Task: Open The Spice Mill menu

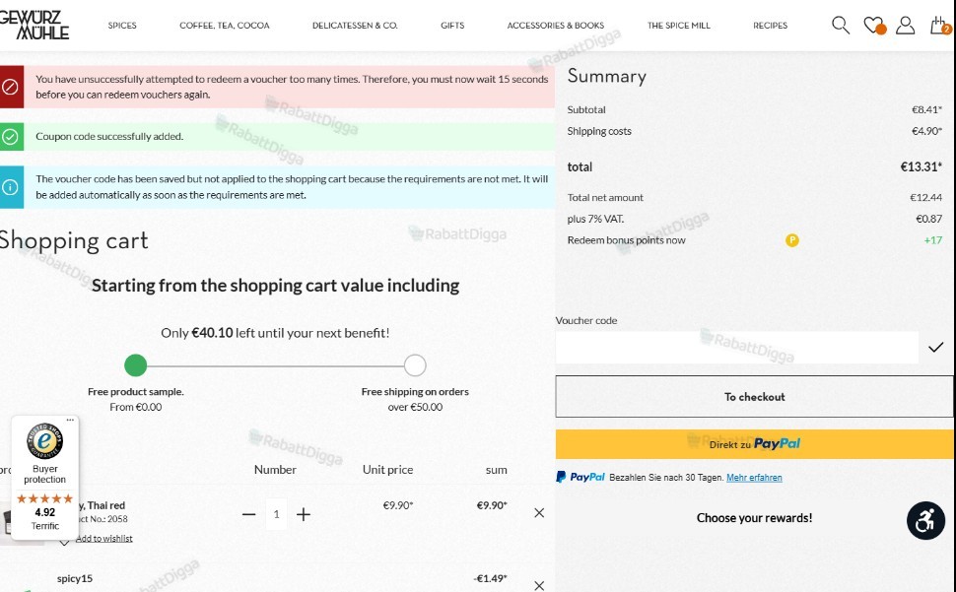Action: (x=679, y=25)
